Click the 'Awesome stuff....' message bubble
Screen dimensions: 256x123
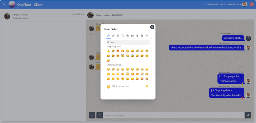point(233,38)
